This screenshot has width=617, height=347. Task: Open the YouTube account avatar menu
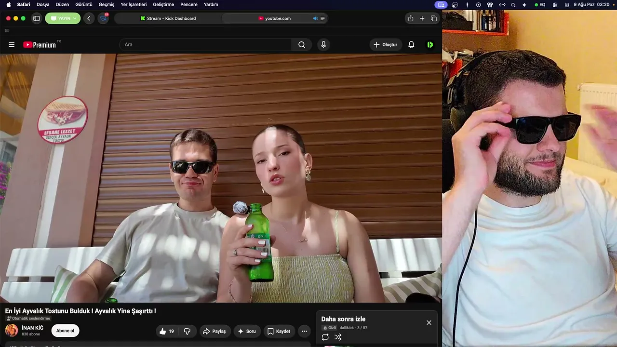pos(430,45)
